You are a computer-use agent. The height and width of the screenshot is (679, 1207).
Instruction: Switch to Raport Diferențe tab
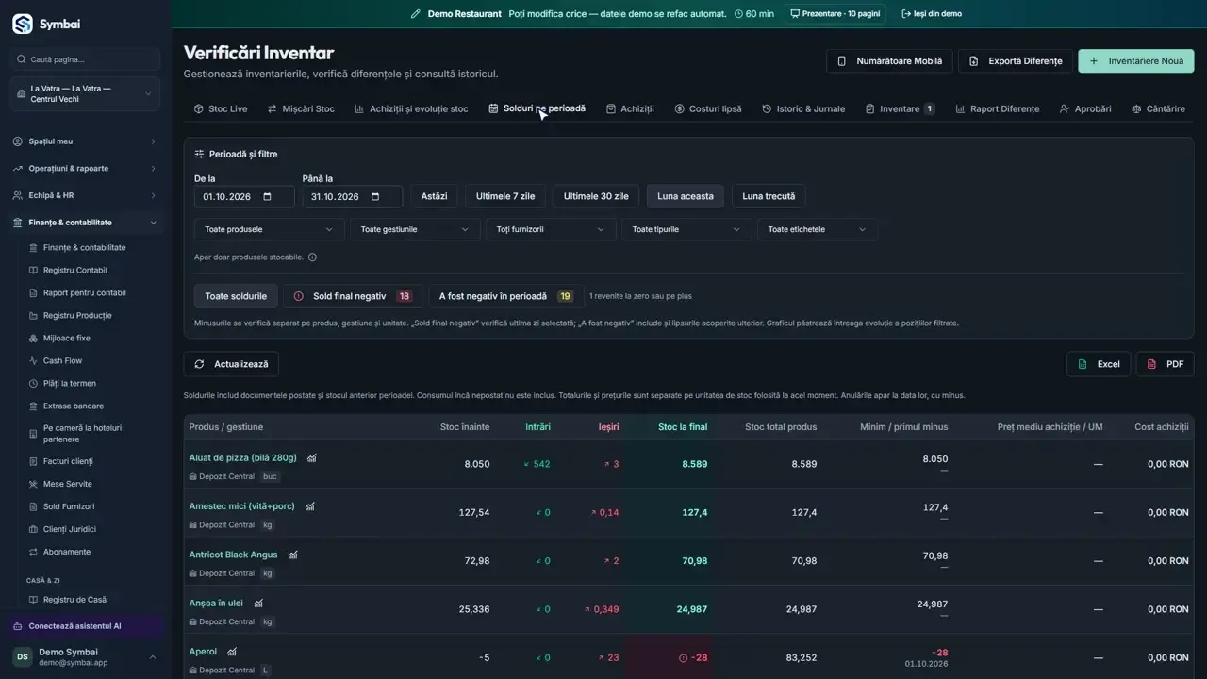[998, 108]
